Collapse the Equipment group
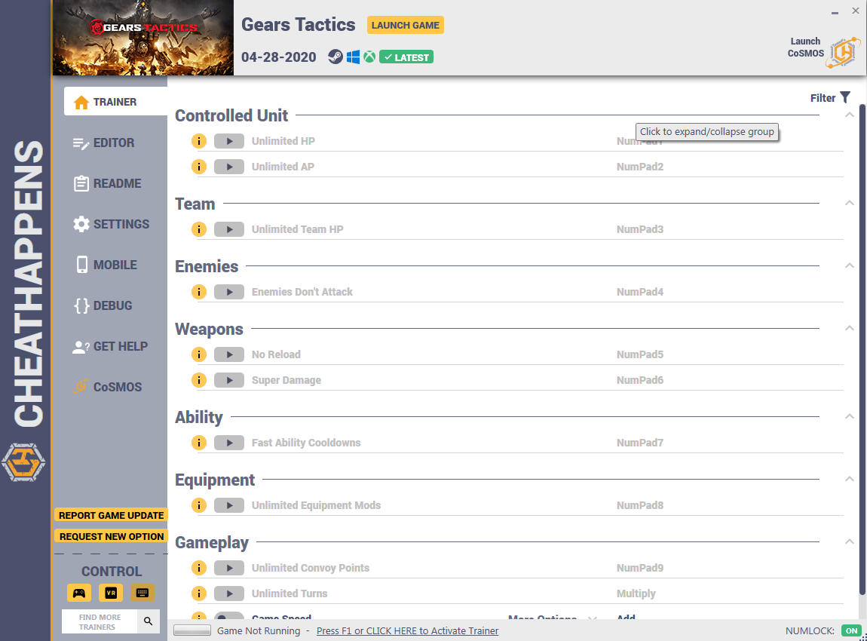Screen dimensions: 867x641 (x=850, y=479)
